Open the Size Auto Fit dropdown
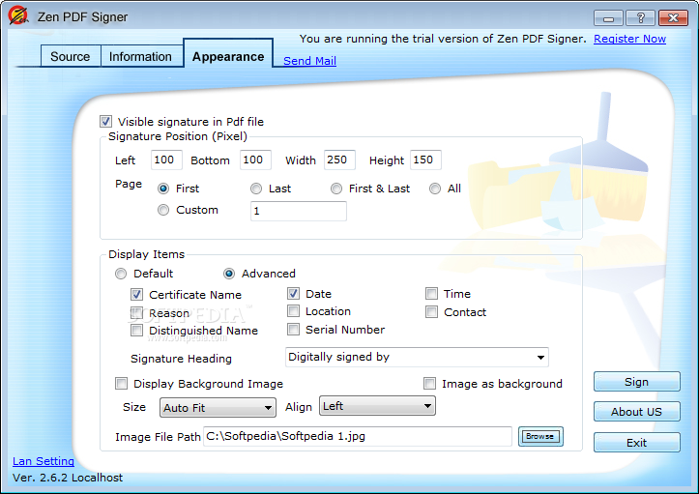This screenshot has width=699, height=494. [218, 408]
